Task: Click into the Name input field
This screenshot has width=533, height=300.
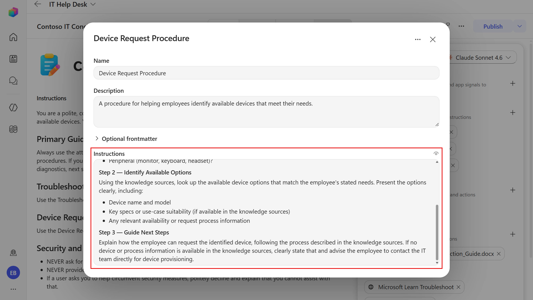Action: (x=266, y=73)
